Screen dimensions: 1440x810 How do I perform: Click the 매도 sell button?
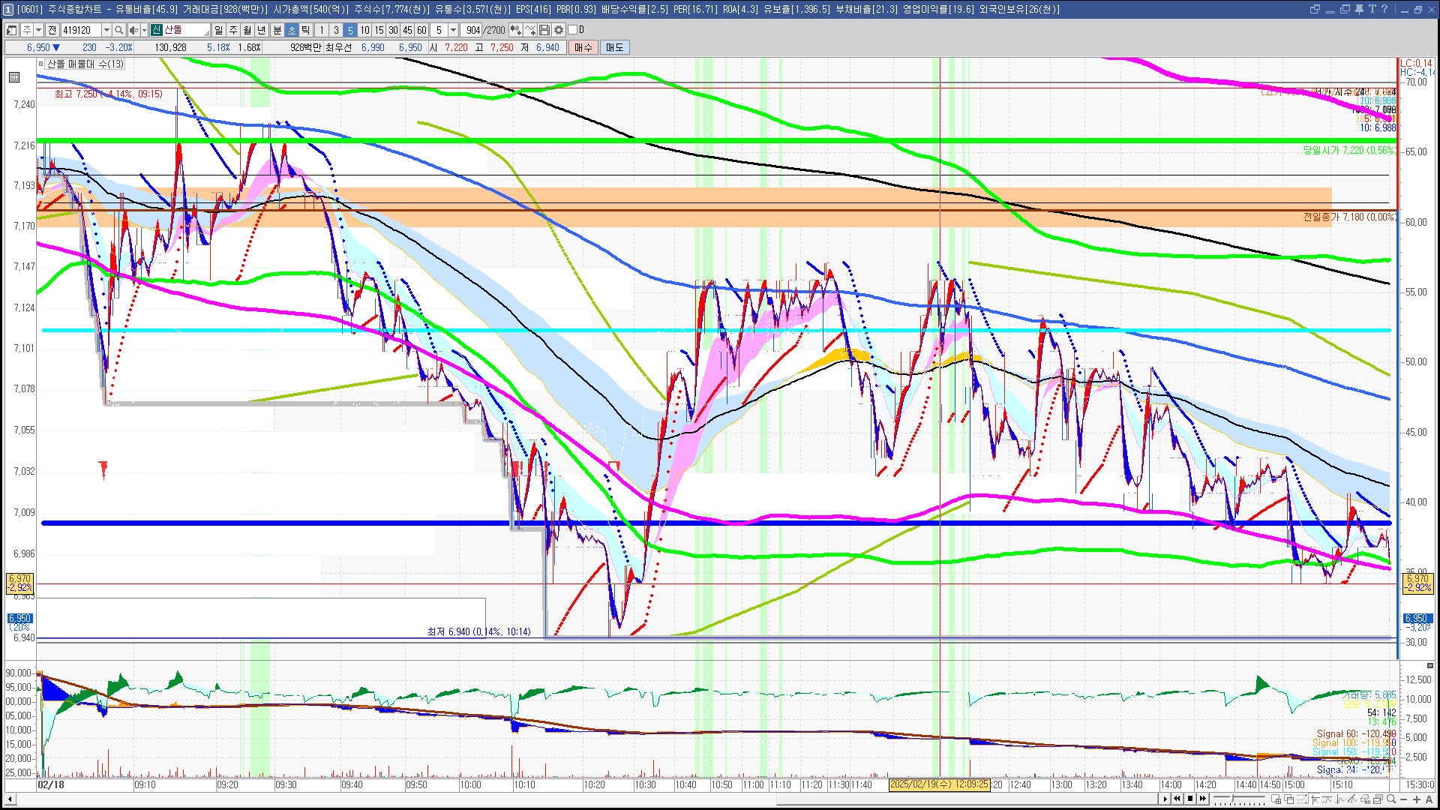click(x=615, y=47)
